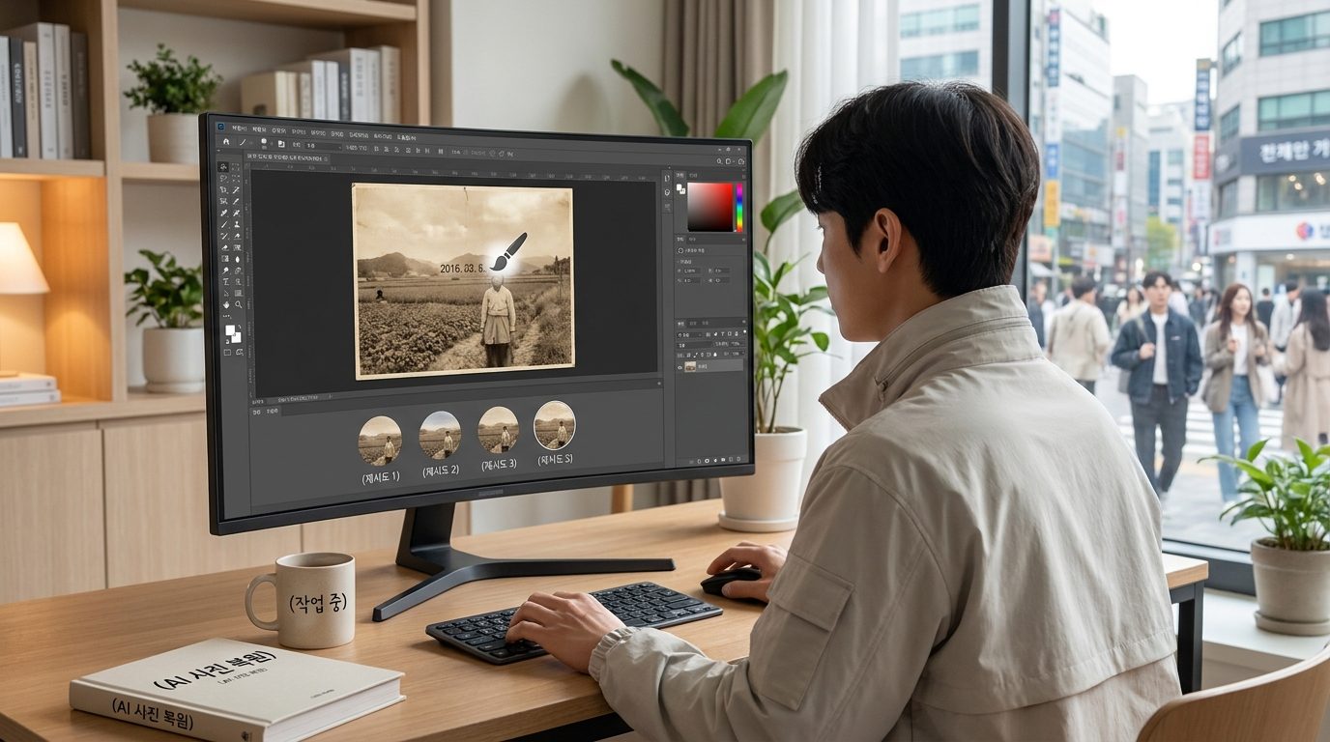
Task: Select the Zoom magnifier tool in toolbox
Action: [238, 304]
